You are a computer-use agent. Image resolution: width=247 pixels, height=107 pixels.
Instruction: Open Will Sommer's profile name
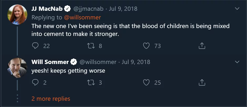coord(50,62)
